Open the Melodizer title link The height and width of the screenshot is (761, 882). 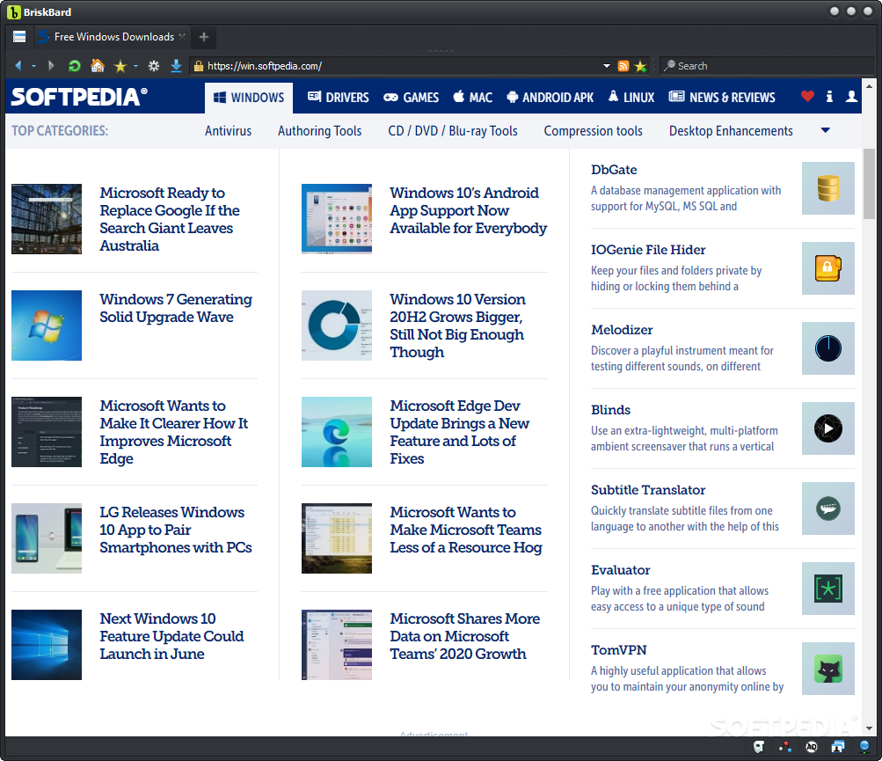click(x=622, y=330)
